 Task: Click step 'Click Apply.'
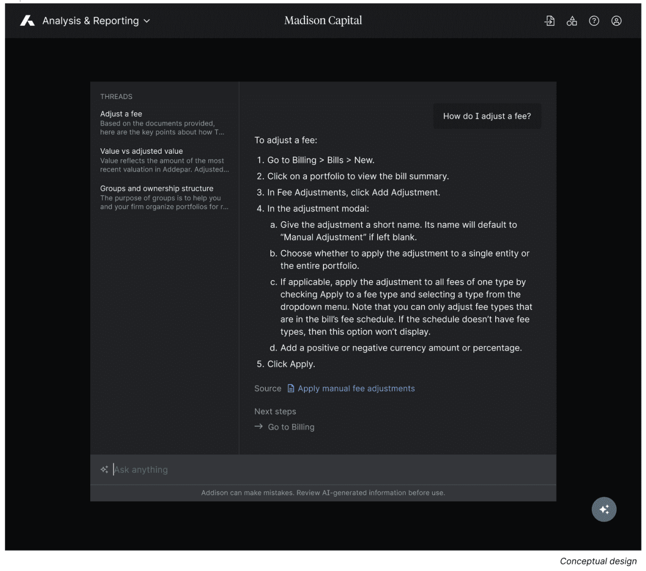tap(291, 364)
